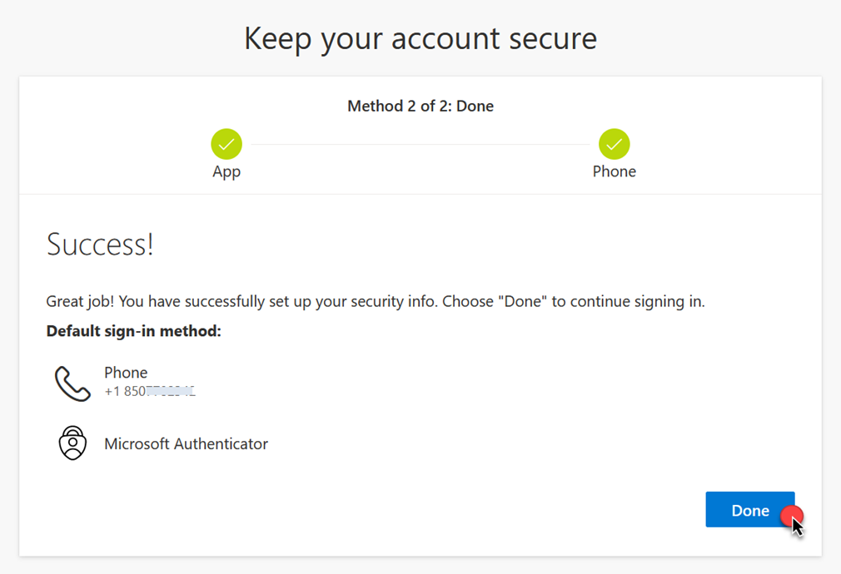Select the Phone step label
This screenshot has width=841, height=574.
click(614, 171)
